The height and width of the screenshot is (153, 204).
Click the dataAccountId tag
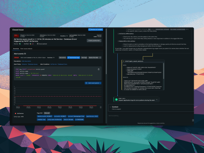pos(45,116)
